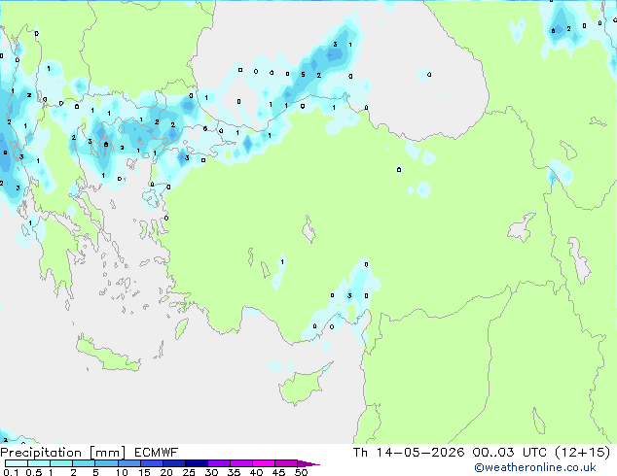Click the "5" precipitation value over the Black Sea
This screenshot has width=617, height=476.
303,74
